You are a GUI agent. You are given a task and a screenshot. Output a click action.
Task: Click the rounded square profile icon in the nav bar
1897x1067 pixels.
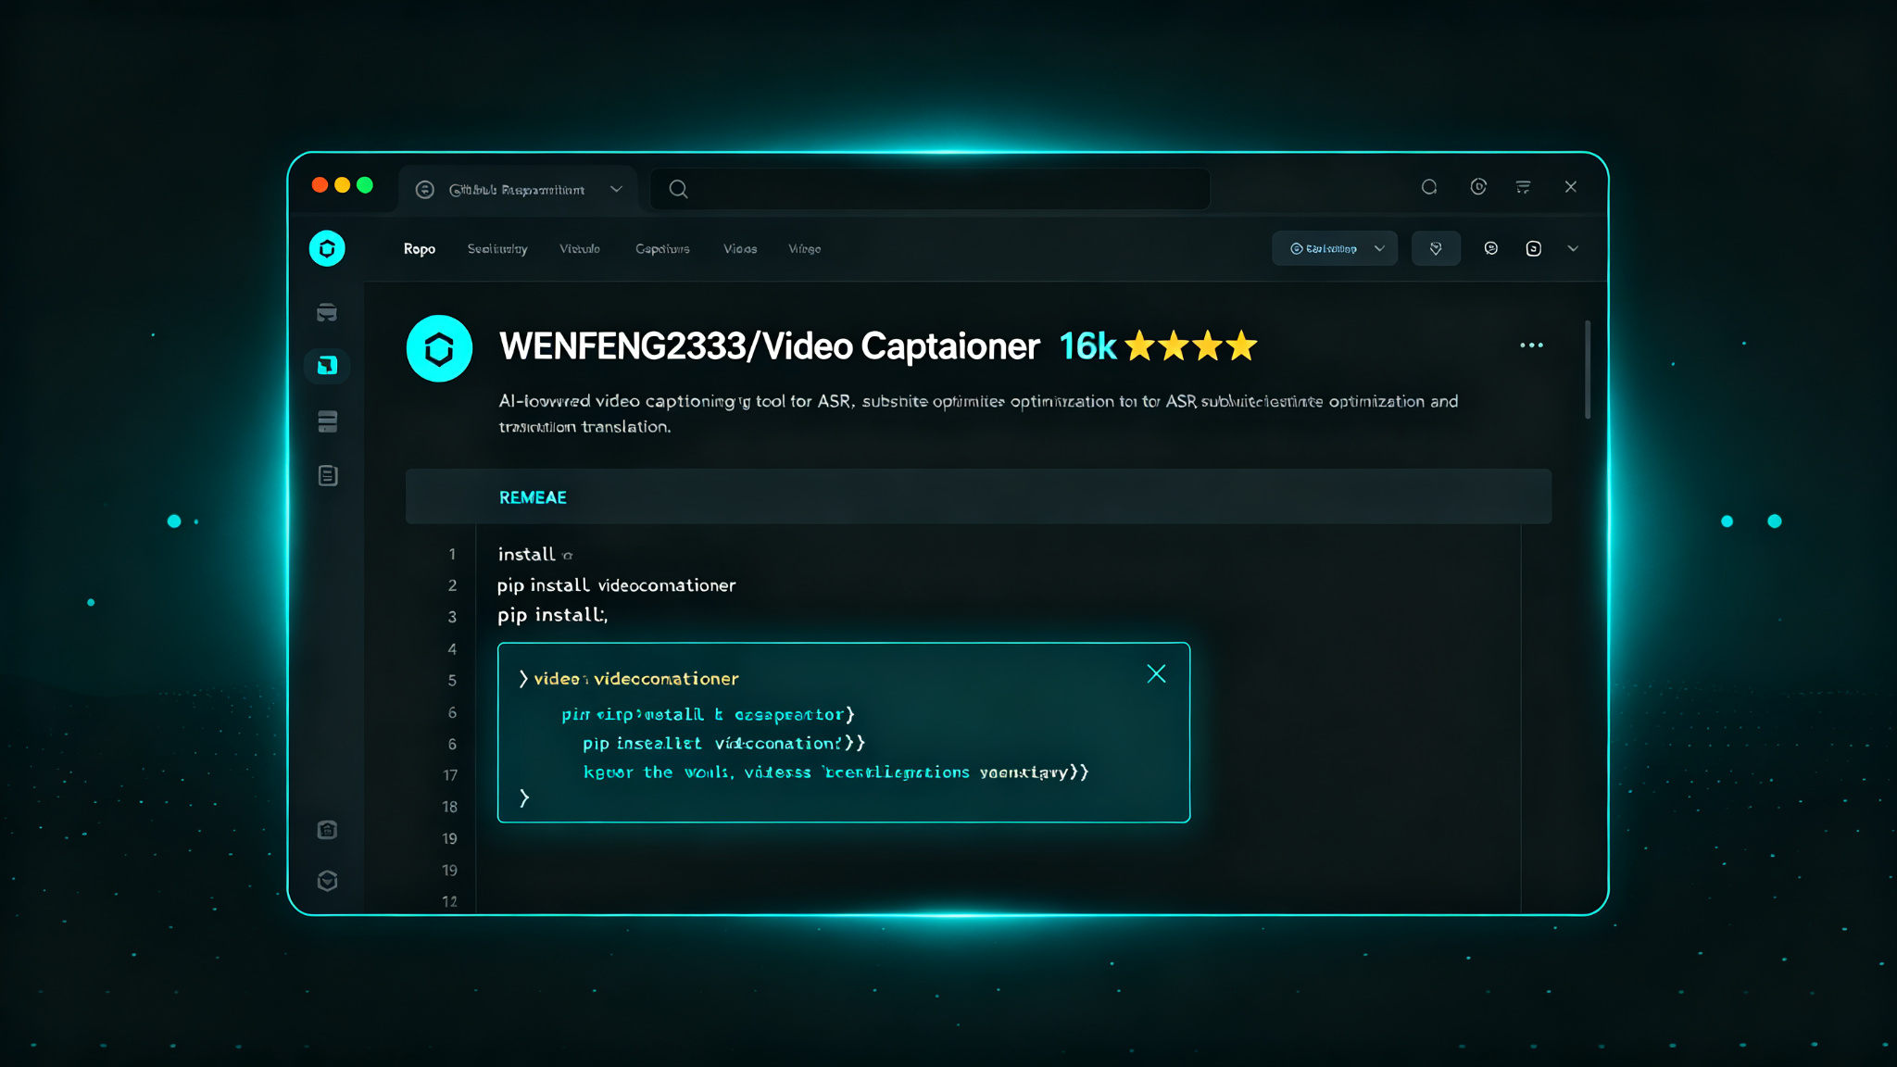click(x=1534, y=248)
